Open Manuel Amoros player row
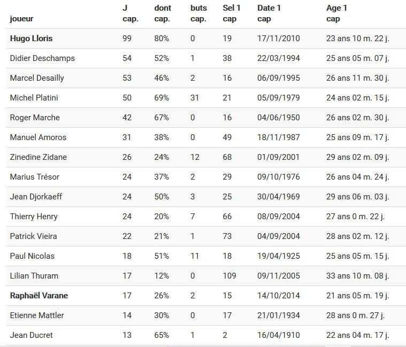Viewport: 406px width, 347px height. click(x=38, y=137)
